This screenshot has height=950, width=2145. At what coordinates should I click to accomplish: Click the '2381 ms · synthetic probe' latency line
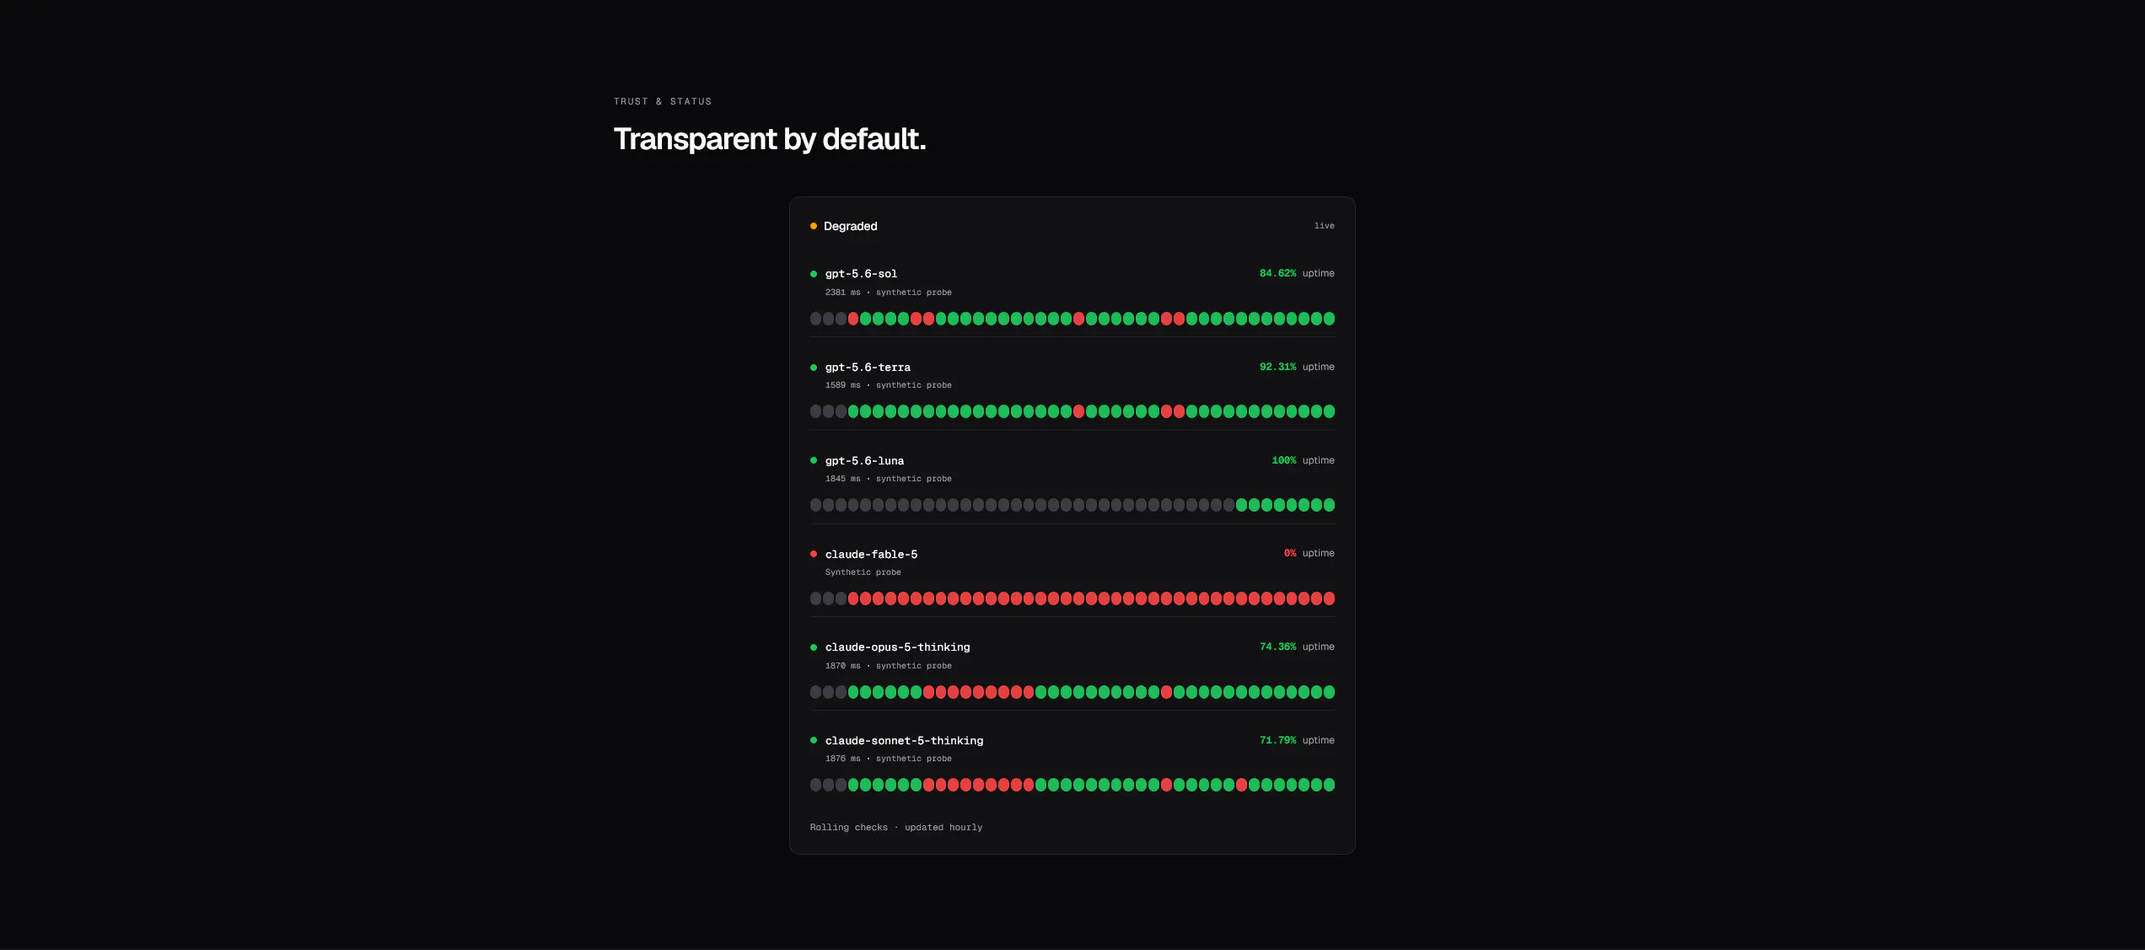888,293
